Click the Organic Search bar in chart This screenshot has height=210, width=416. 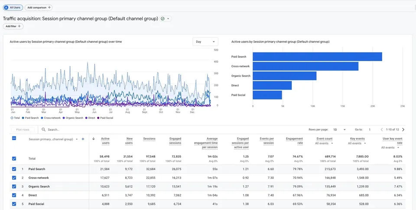tap(285, 76)
